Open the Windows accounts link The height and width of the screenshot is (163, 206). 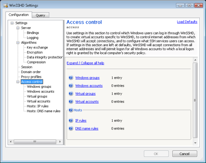[89, 86]
